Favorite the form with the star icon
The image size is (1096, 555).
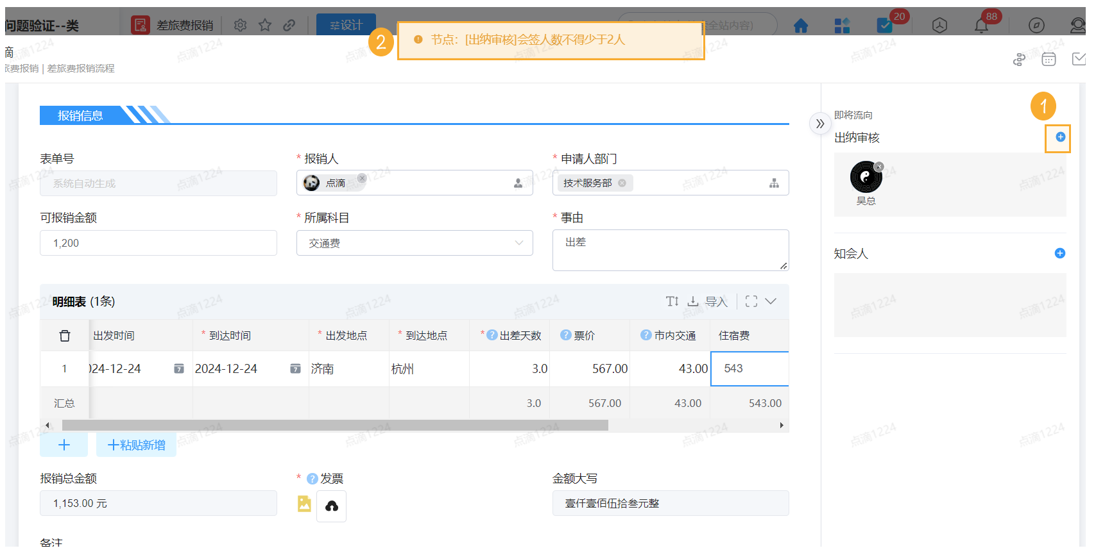pyautogui.click(x=265, y=25)
